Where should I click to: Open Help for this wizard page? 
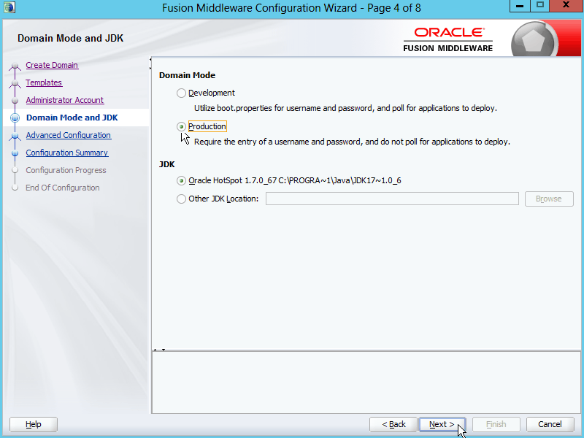34,424
